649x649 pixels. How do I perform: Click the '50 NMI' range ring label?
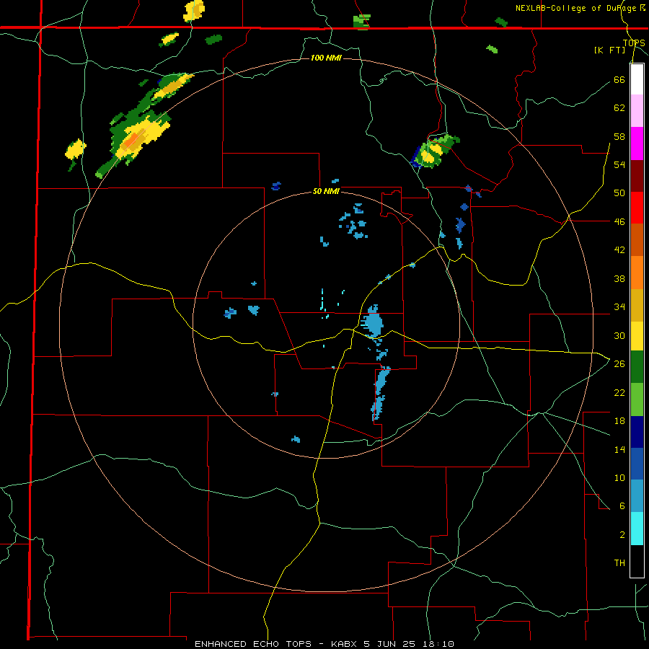point(326,191)
